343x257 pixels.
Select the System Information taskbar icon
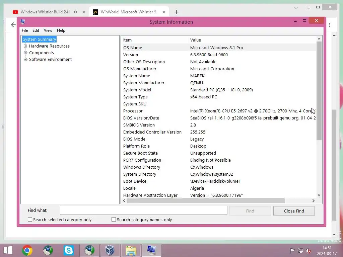(x=152, y=250)
